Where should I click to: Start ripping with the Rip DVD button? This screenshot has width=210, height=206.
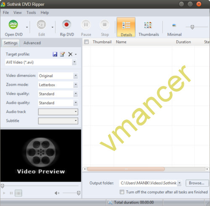67,28
